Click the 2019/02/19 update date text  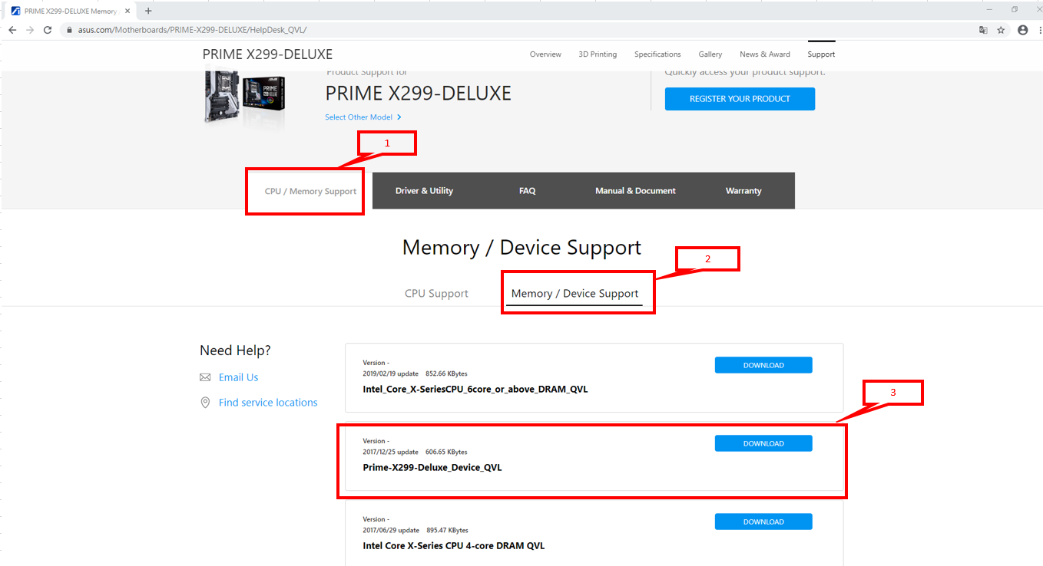pyautogui.click(x=390, y=373)
